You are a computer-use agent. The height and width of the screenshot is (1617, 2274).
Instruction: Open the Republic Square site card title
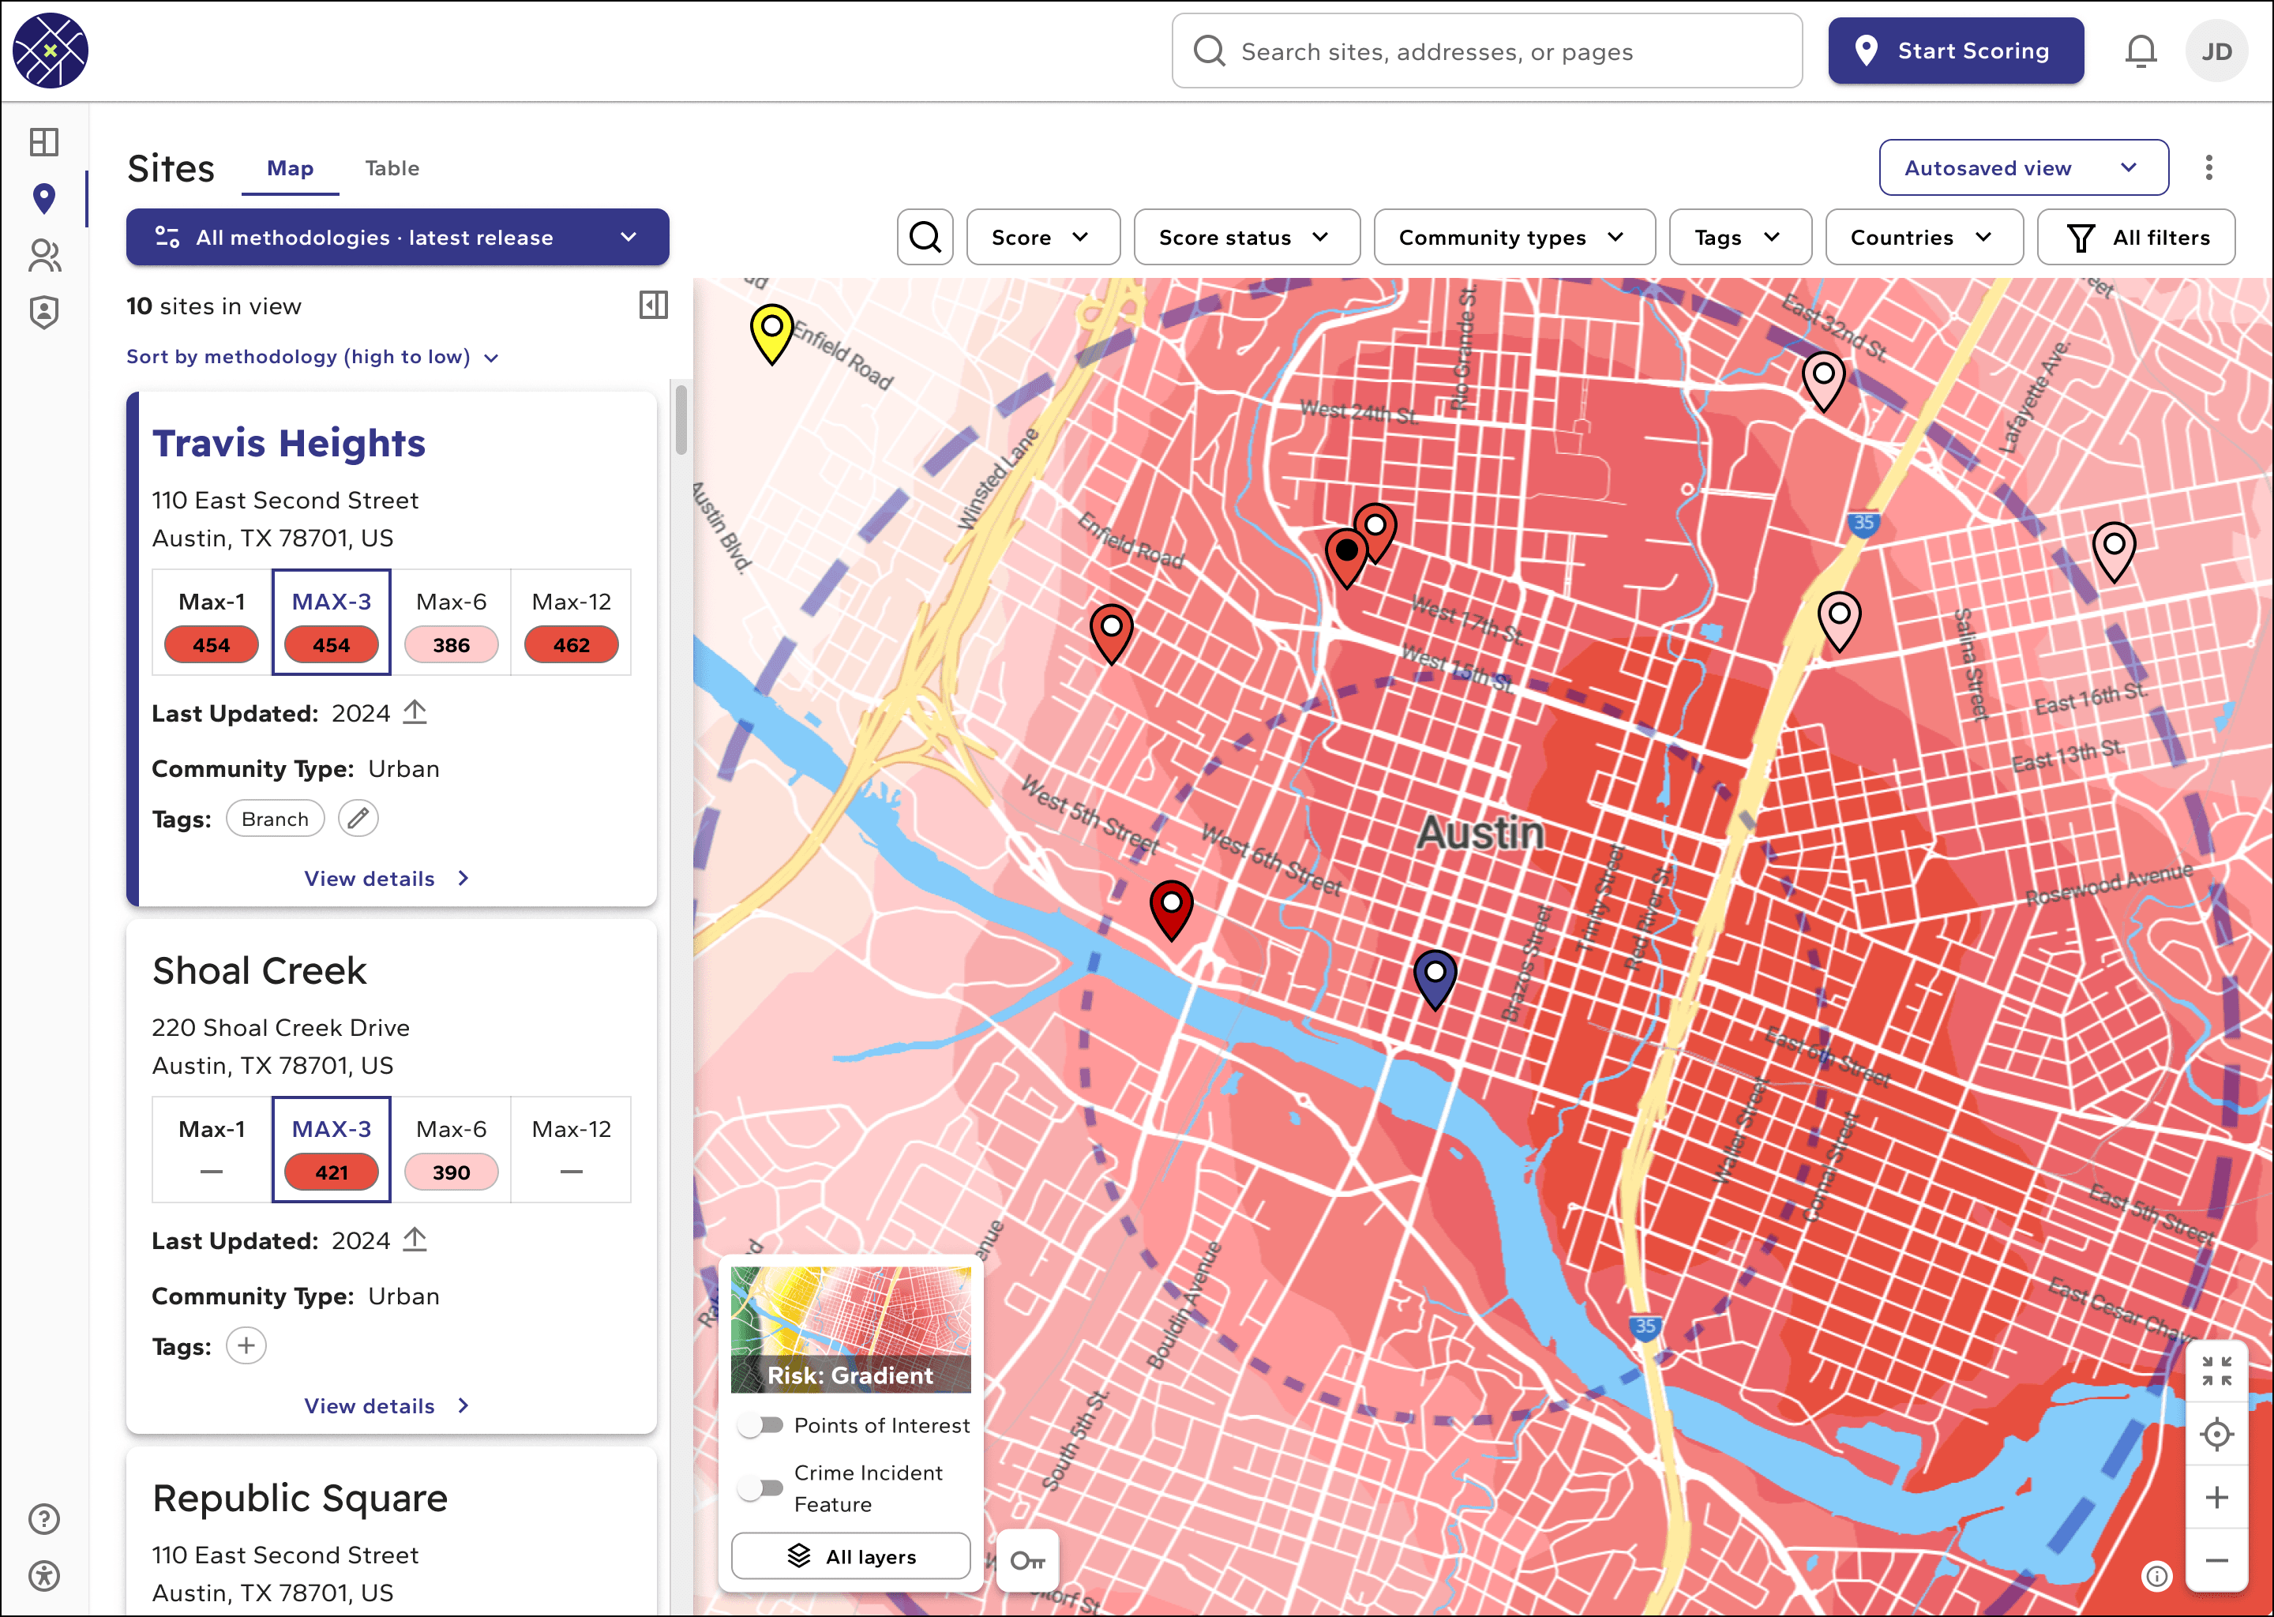(300, 1498)
